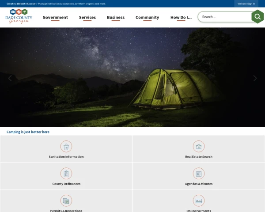The height and width of the screenshot is (212, 265).
Task: Click the Dade County Georgia logo
Action: (19, 16)
